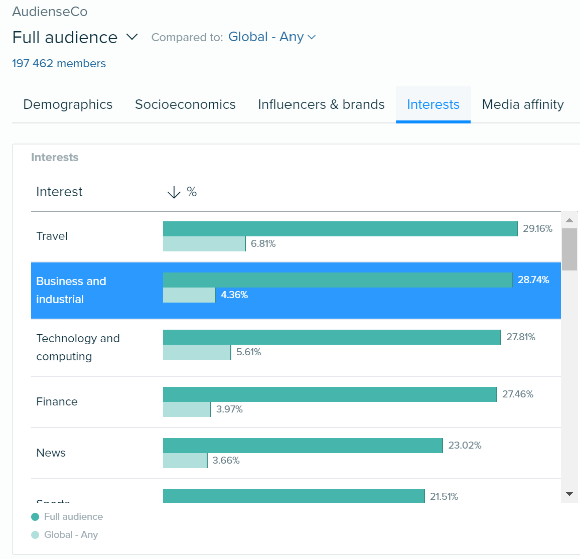Select the Media affinity tab
Screen dimensions: 580x559
(x=522, y=104)
